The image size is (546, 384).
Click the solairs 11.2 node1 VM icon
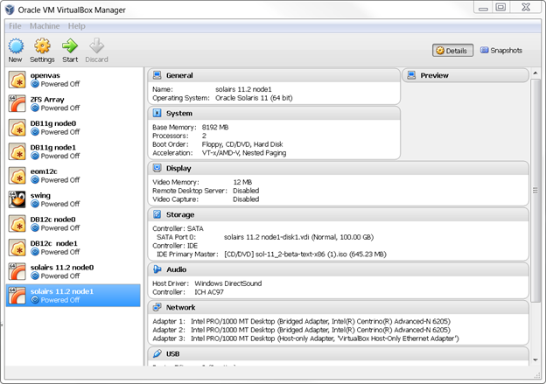17,296
